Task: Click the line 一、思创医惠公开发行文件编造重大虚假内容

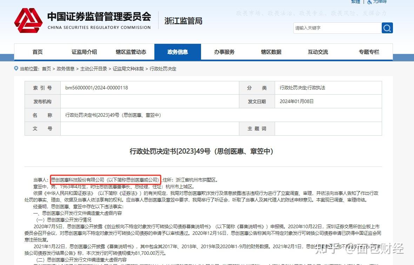Action: point(78,213)
